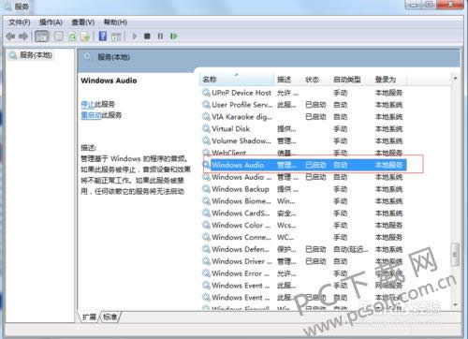Click 服务 window title icon
This screenshot has height=339, width=468.
pos(7,6)
